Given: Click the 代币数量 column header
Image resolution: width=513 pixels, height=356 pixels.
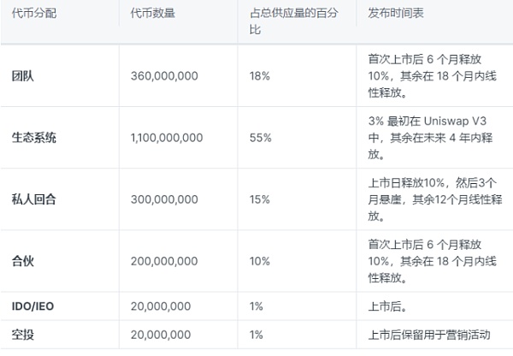Looking at the screenshot, I should point(154,15).
